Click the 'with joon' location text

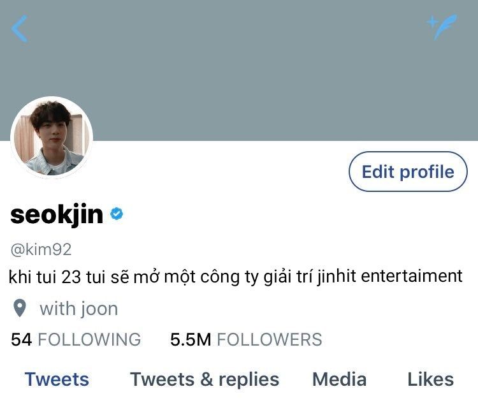[x=78, y=309]
